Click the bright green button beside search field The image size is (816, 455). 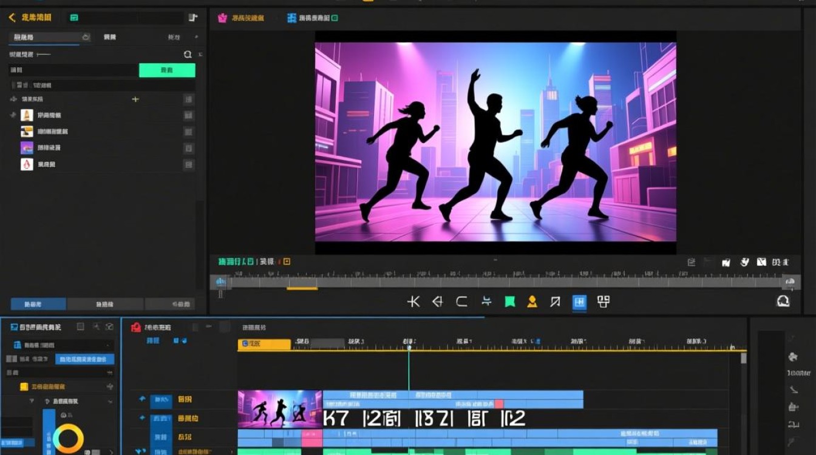click(x=167, y=70)
